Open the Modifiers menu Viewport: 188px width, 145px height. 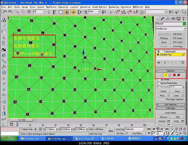click(51, 7)
